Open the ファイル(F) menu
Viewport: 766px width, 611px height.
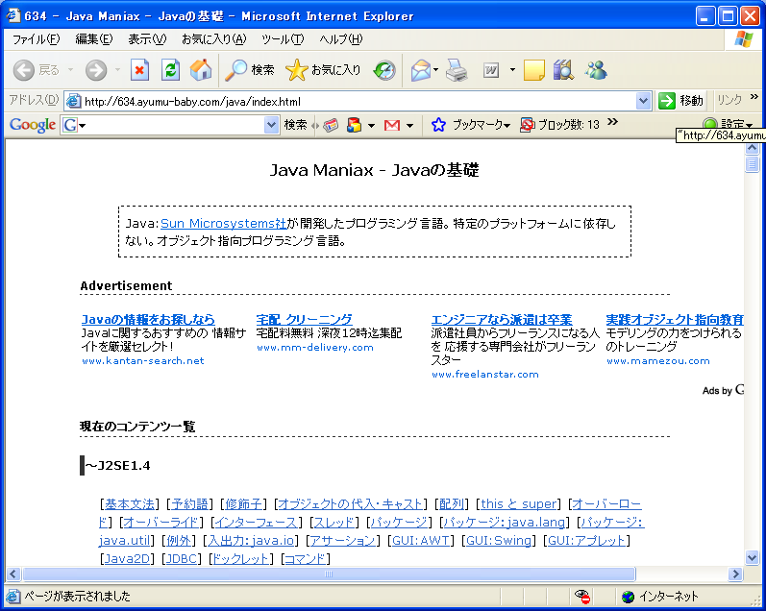[x=36, y=39]
